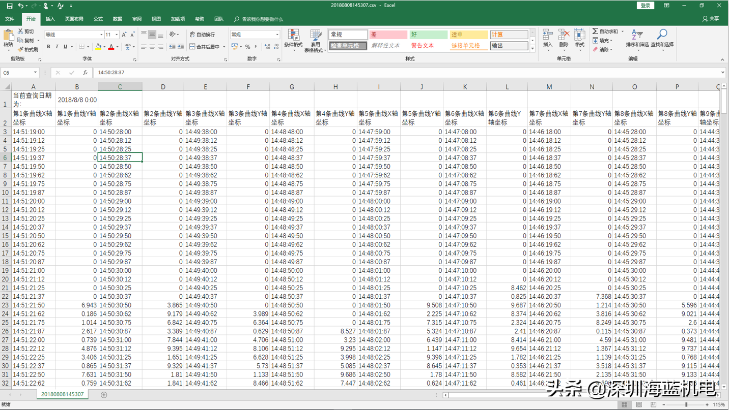Select the 20180808145307 sheet tab
Screen dimensions: 729x410
pos(62,394)
